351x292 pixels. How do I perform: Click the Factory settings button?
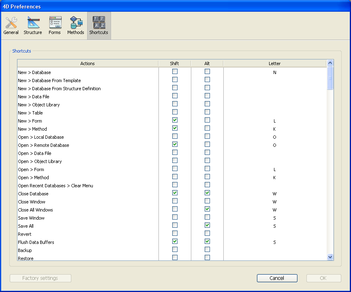point(40,278)
